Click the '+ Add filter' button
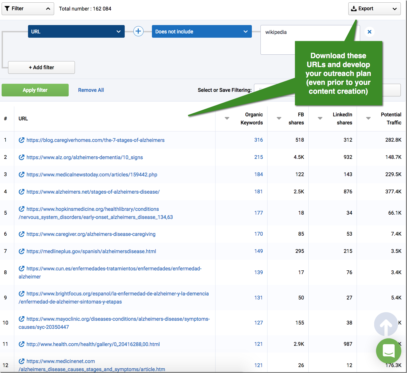This screenshot has height=373, width=407. 41,67
